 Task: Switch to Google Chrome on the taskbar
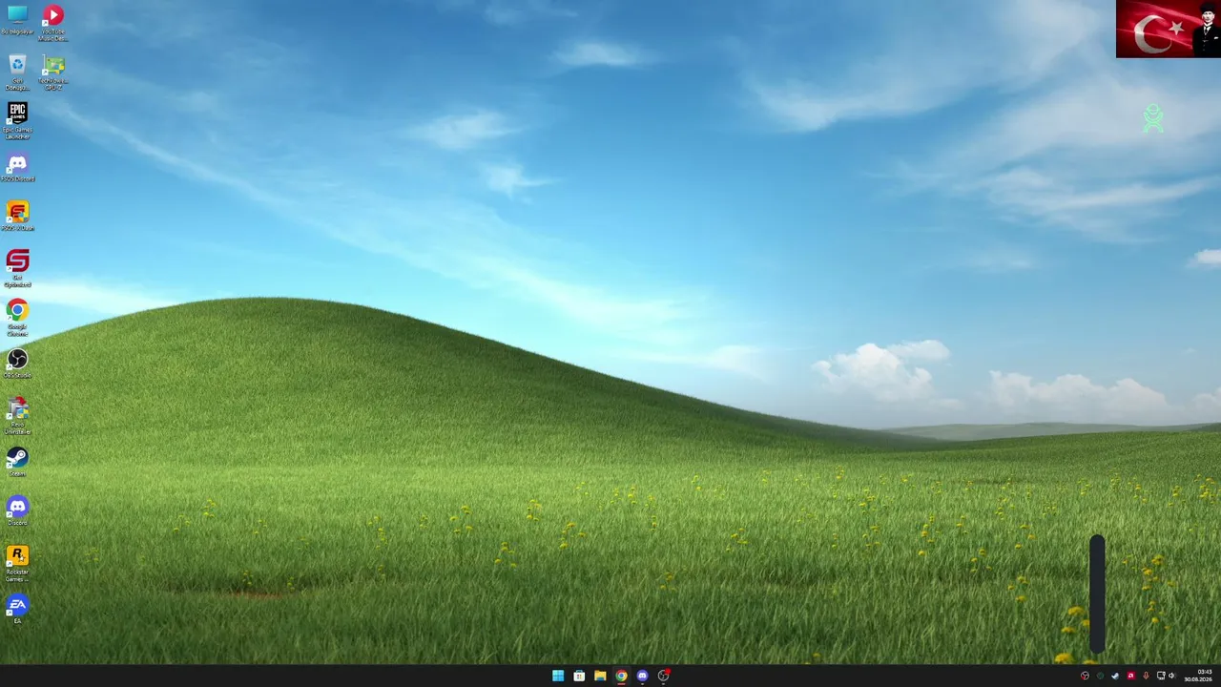(x=621, y=676)
